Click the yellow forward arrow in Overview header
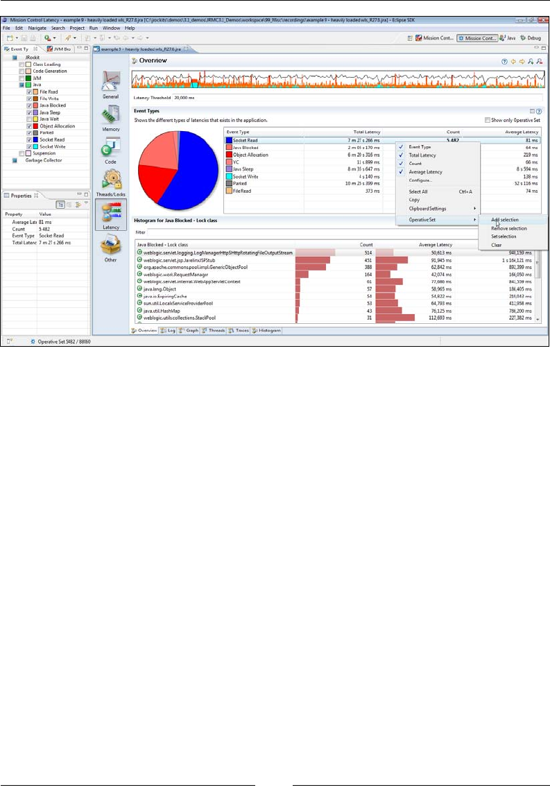The height and width of the screenshot is (792, 550). pyautogui.click(x=522, y=61)
